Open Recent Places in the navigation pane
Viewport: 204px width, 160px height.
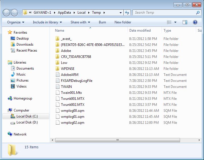27,50
